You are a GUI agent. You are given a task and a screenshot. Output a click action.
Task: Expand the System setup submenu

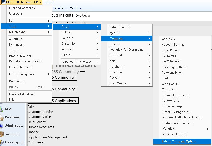127,33
